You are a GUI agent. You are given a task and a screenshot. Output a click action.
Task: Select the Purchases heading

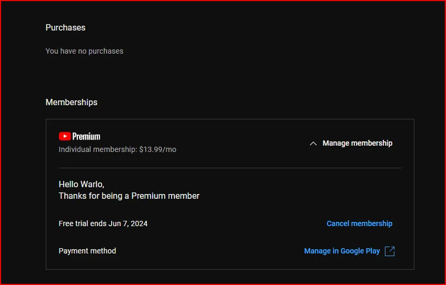(65, 27)
